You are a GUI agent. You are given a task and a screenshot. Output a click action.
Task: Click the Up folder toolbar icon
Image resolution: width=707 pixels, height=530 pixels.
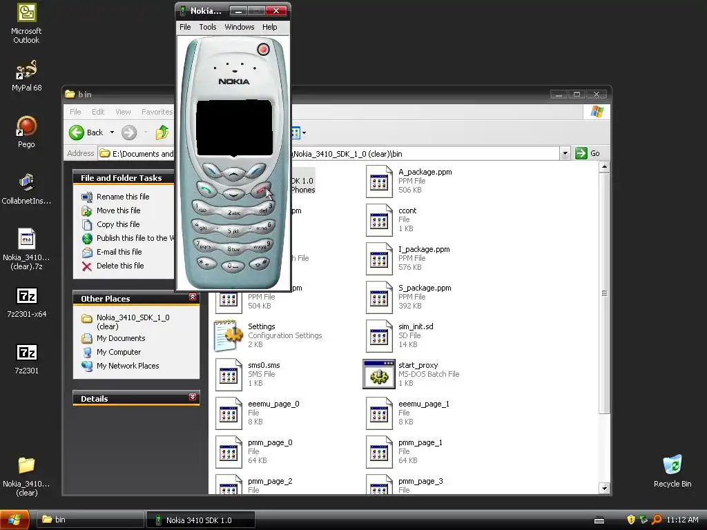coord(162,132)
